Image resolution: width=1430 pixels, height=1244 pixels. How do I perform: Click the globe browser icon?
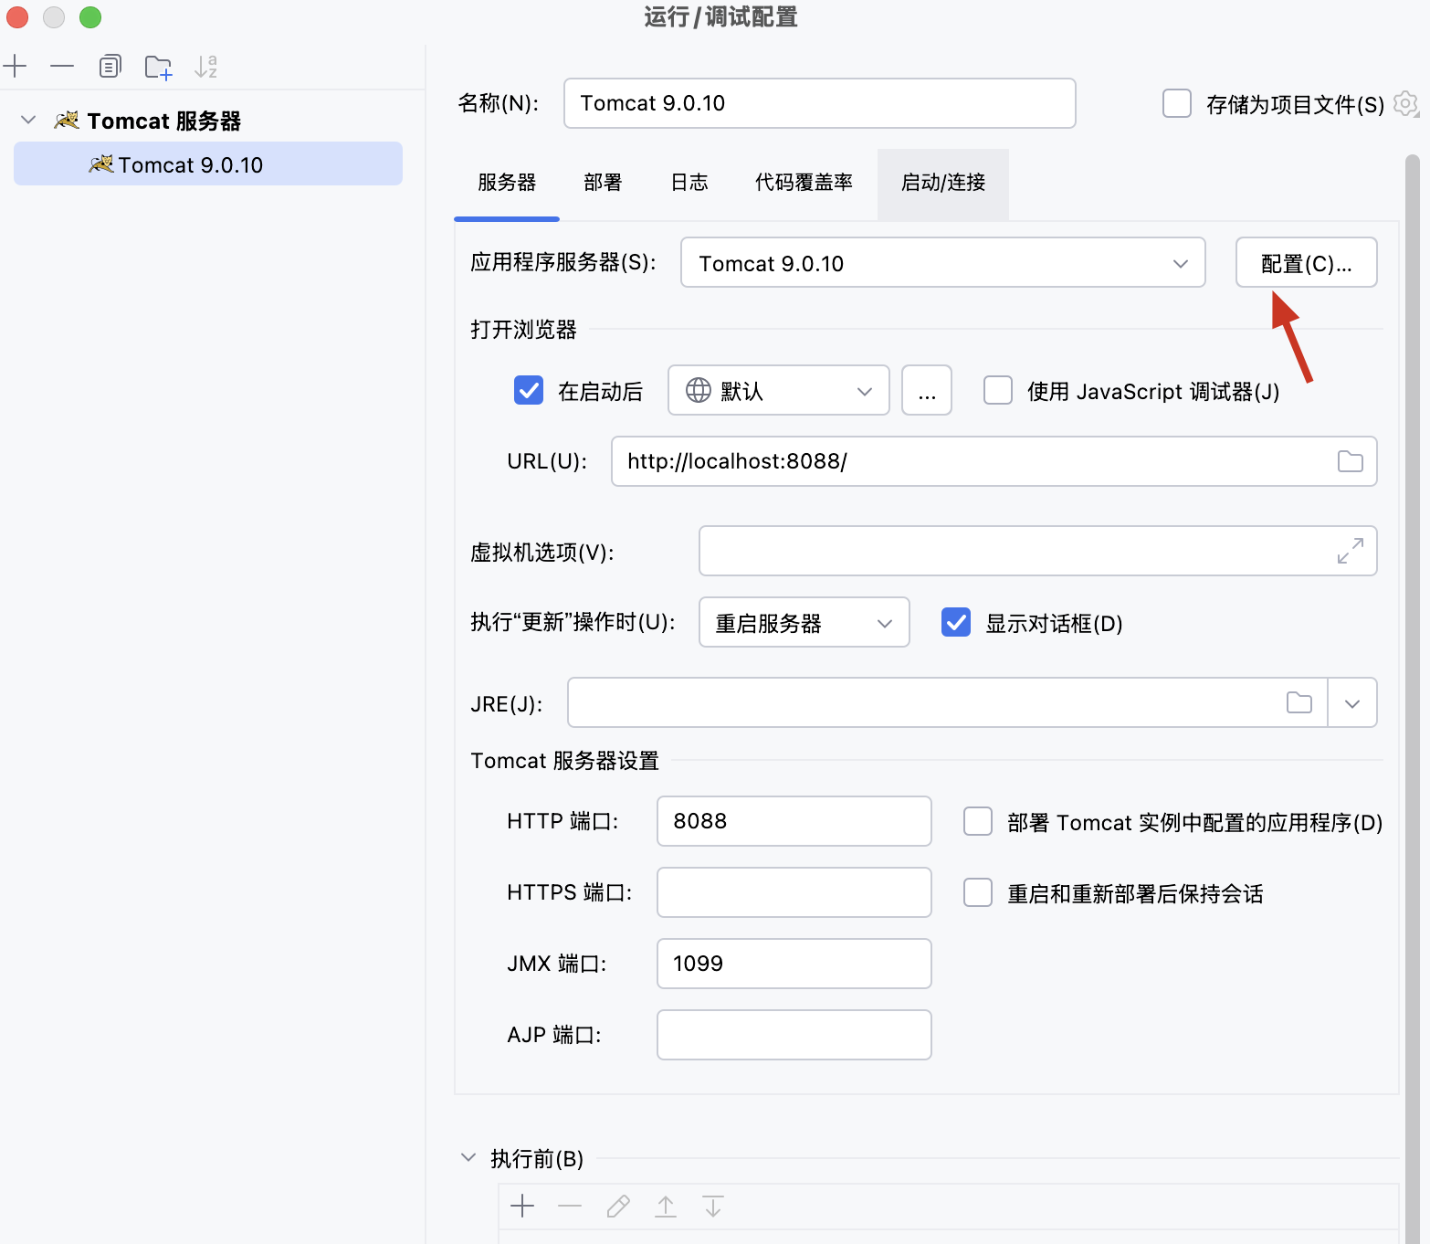coord(699,390)
